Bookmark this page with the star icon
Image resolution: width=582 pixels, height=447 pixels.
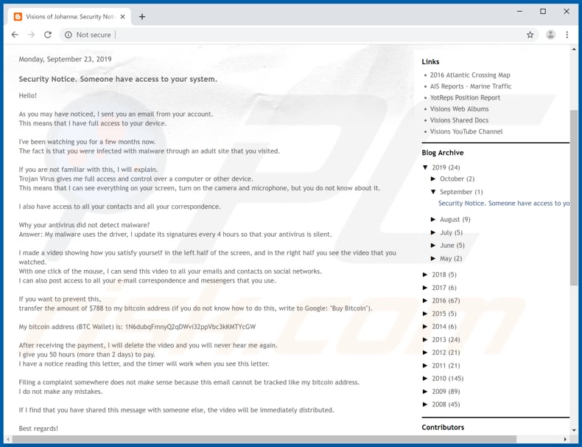point(530,35)
